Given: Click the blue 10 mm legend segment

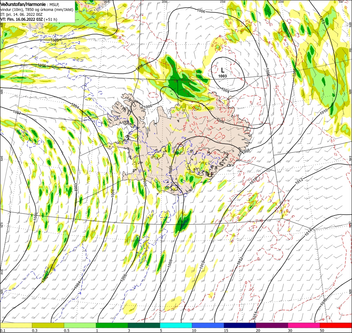Looking at the screenshot, I should coord(208,325).
